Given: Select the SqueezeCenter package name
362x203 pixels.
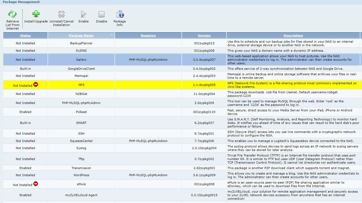Looking at the screenshot, I should pyautogui.click(x=81, y=141).
